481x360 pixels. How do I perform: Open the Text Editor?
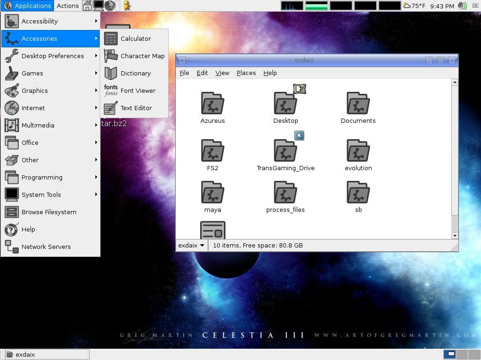tap(134, 108)
